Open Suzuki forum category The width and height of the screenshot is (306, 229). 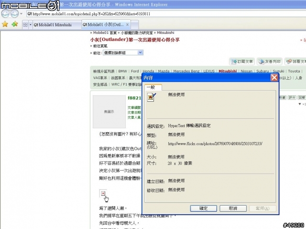click(278, 71)
